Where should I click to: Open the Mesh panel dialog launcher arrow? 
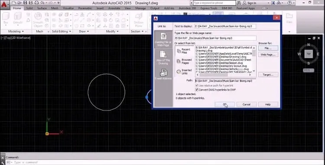(x=49, y=32)
